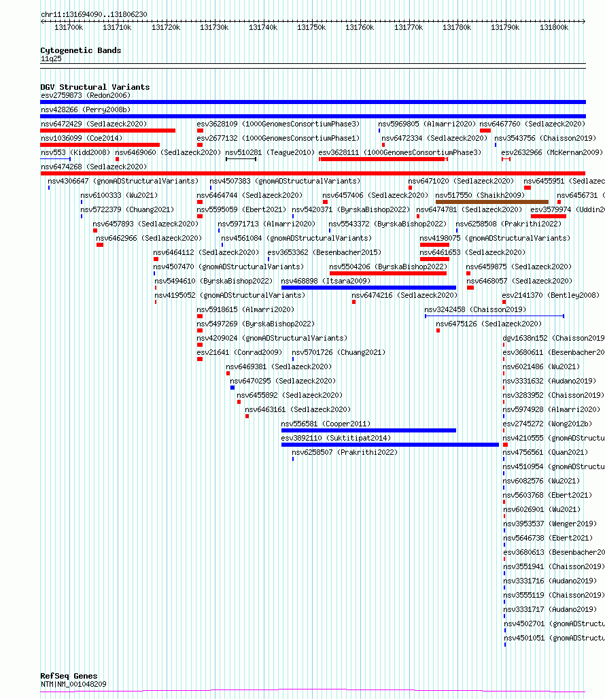
Task: Click nsv6474216 (Sedlazeck2020) label
Action: [x=404, y=295]
